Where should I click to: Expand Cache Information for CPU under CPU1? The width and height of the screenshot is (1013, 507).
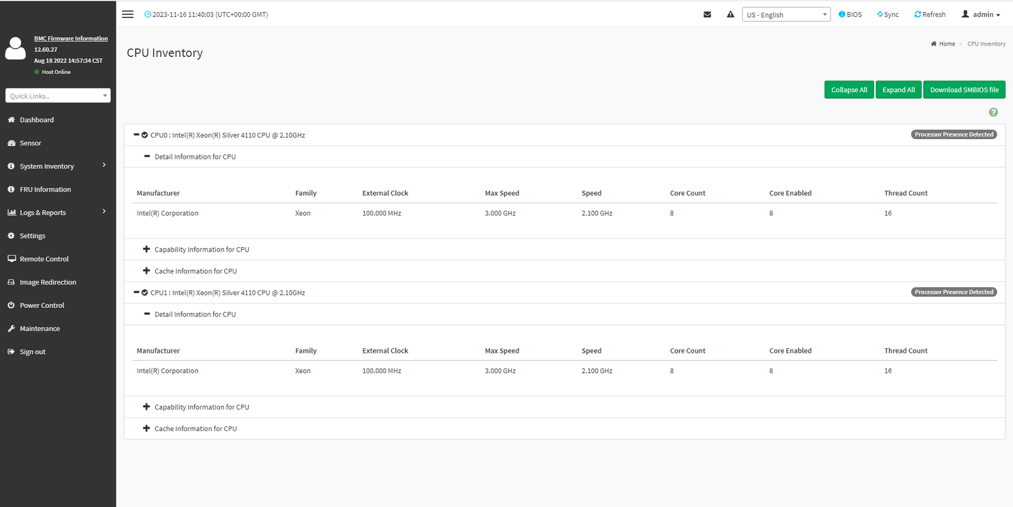point(146,428)
